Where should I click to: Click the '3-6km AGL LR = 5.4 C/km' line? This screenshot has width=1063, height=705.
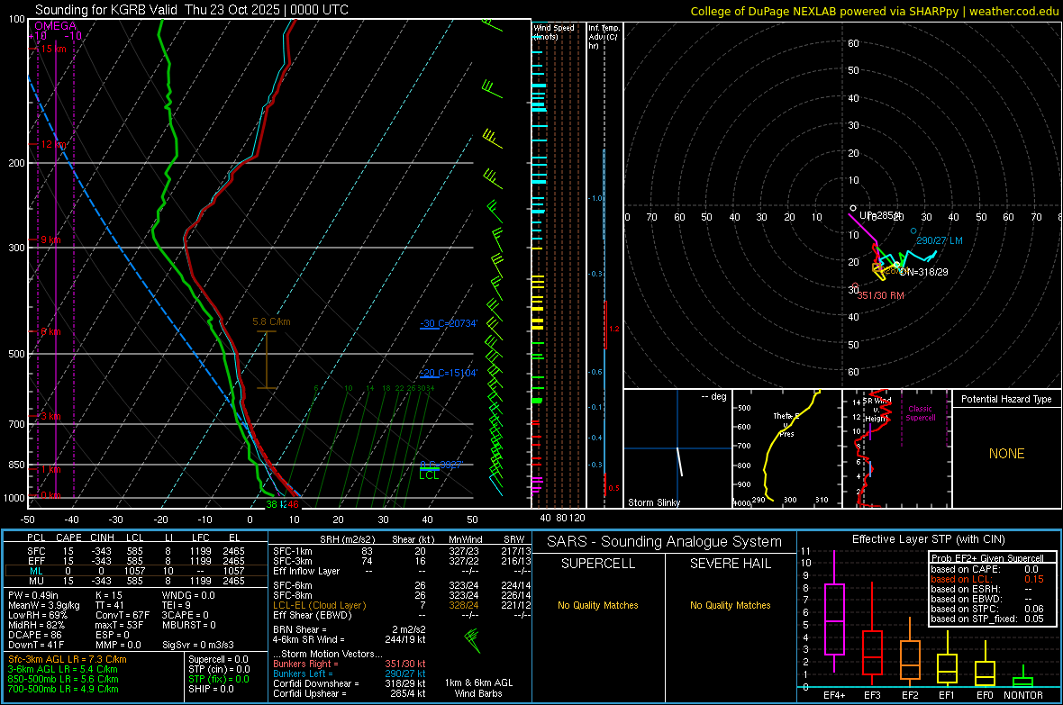[x=62, y=669]
